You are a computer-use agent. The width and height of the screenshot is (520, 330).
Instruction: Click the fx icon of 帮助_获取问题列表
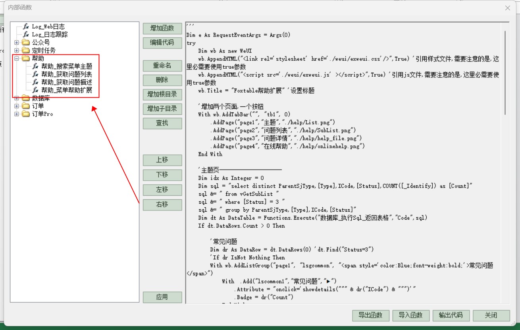35,74
